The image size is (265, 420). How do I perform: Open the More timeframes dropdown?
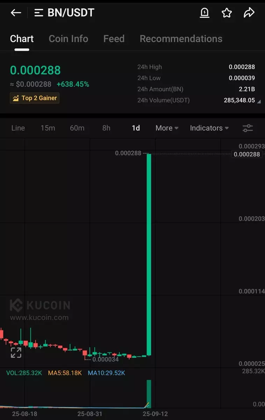pyautogui.click(x=167, y=128)
